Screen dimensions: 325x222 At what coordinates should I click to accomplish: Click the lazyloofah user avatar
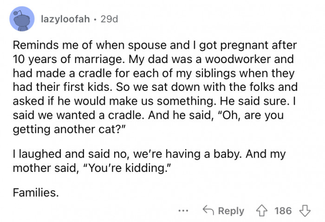coord(21,19)
